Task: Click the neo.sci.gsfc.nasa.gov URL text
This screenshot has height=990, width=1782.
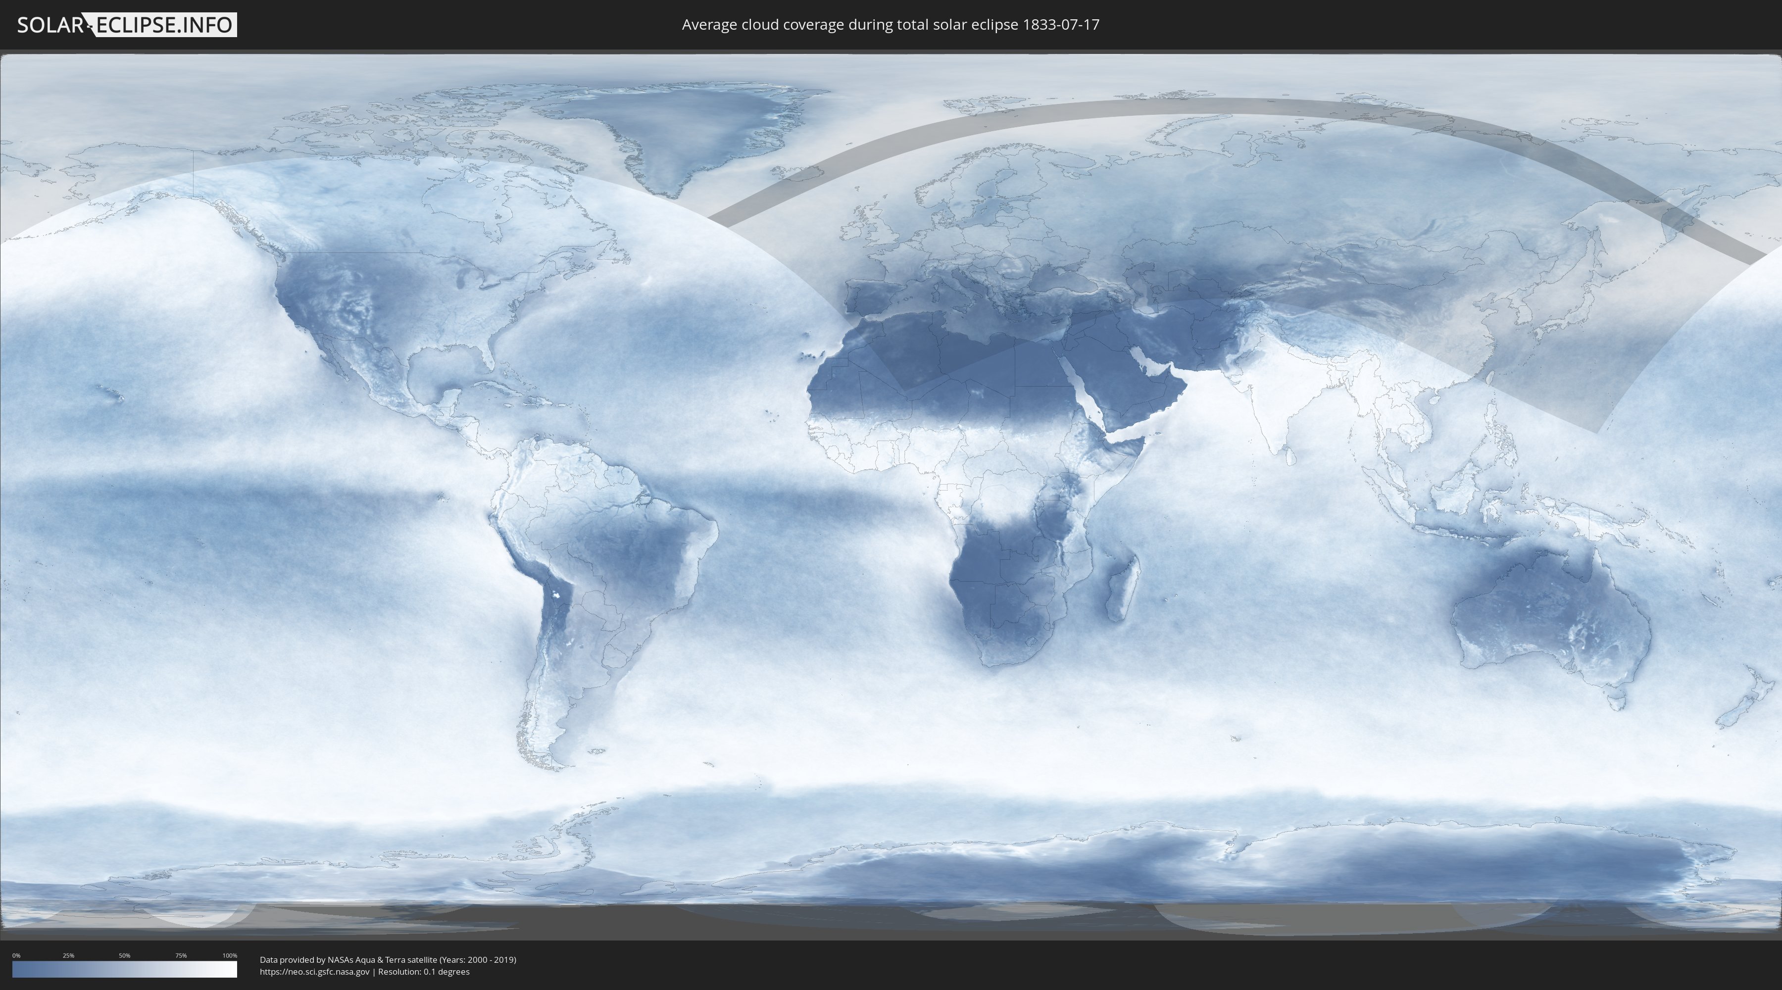Action: 315,972
